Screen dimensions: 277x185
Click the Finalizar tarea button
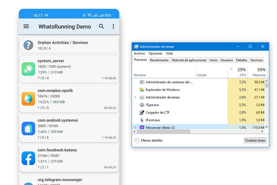click(x=255, y=141)
